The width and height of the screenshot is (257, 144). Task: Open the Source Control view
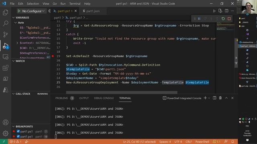pyautogui.click(x=5, y=34)
